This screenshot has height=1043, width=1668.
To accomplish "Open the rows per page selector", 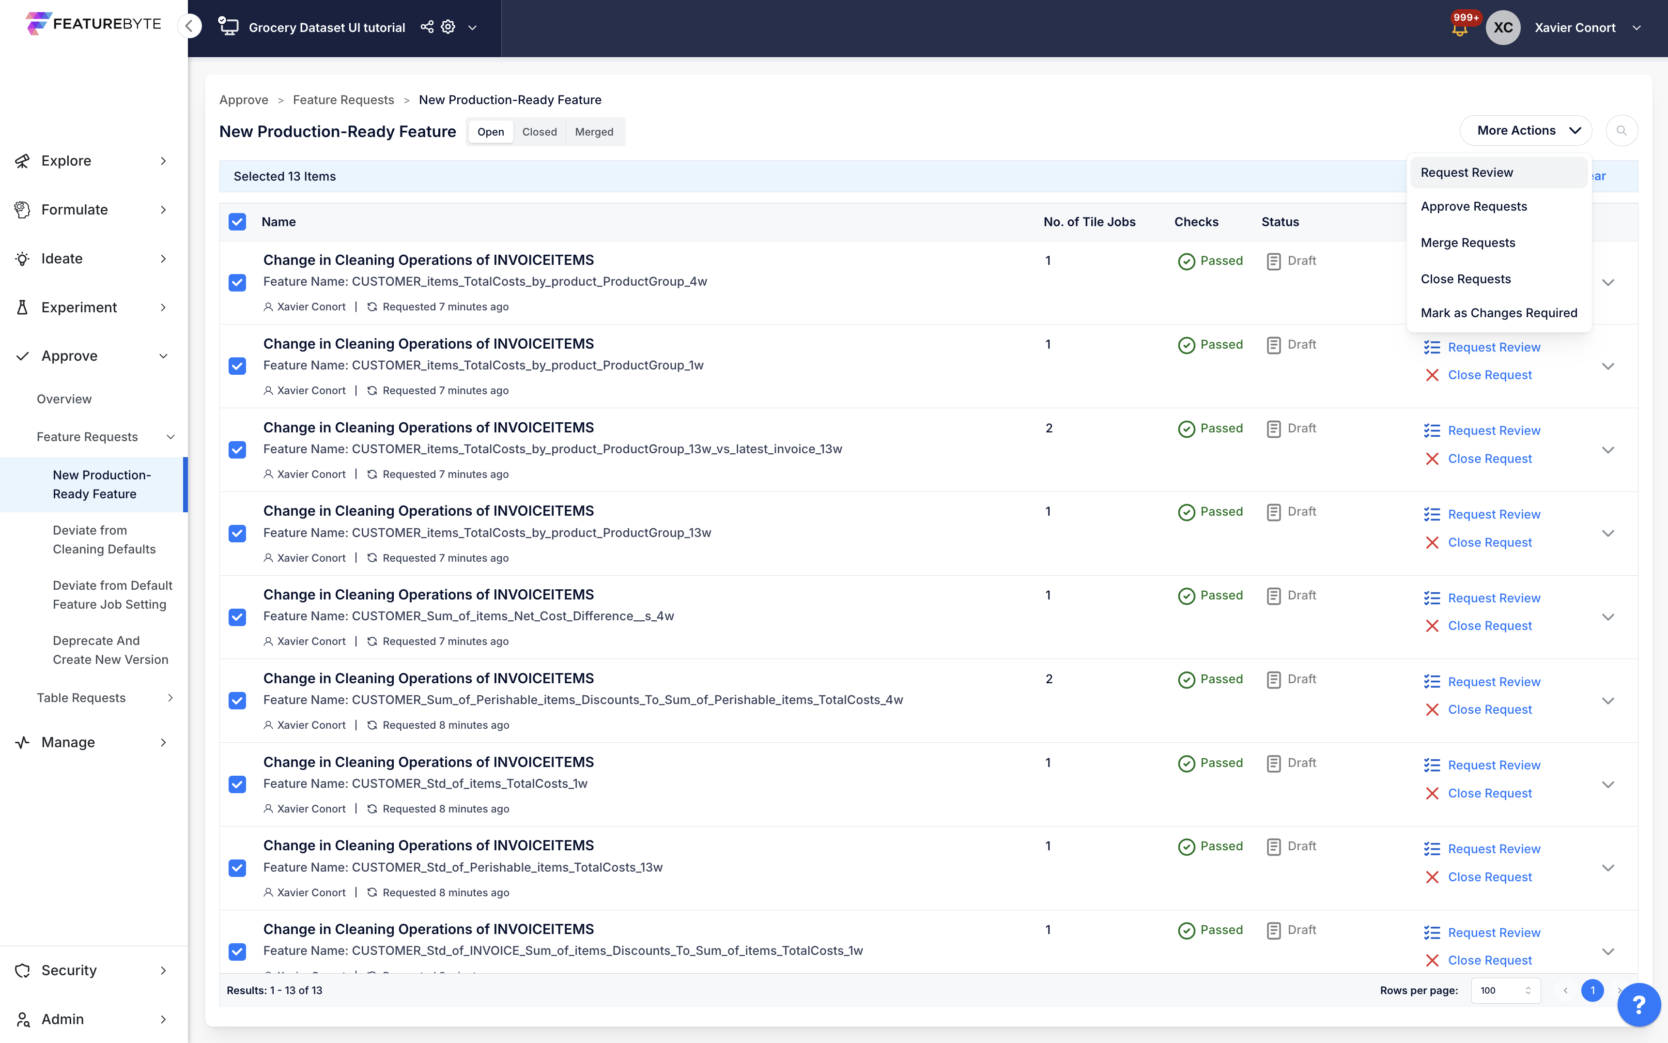I will click(x=1506, y=991).
